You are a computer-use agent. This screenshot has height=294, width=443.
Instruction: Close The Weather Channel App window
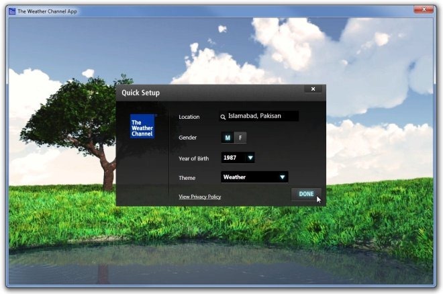click(424, 9)
